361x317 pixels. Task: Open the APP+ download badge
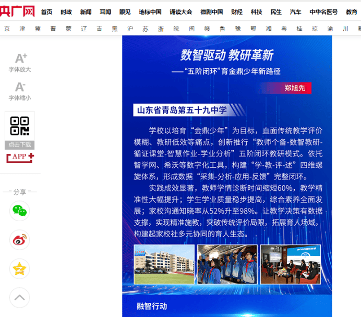point(20,156)
